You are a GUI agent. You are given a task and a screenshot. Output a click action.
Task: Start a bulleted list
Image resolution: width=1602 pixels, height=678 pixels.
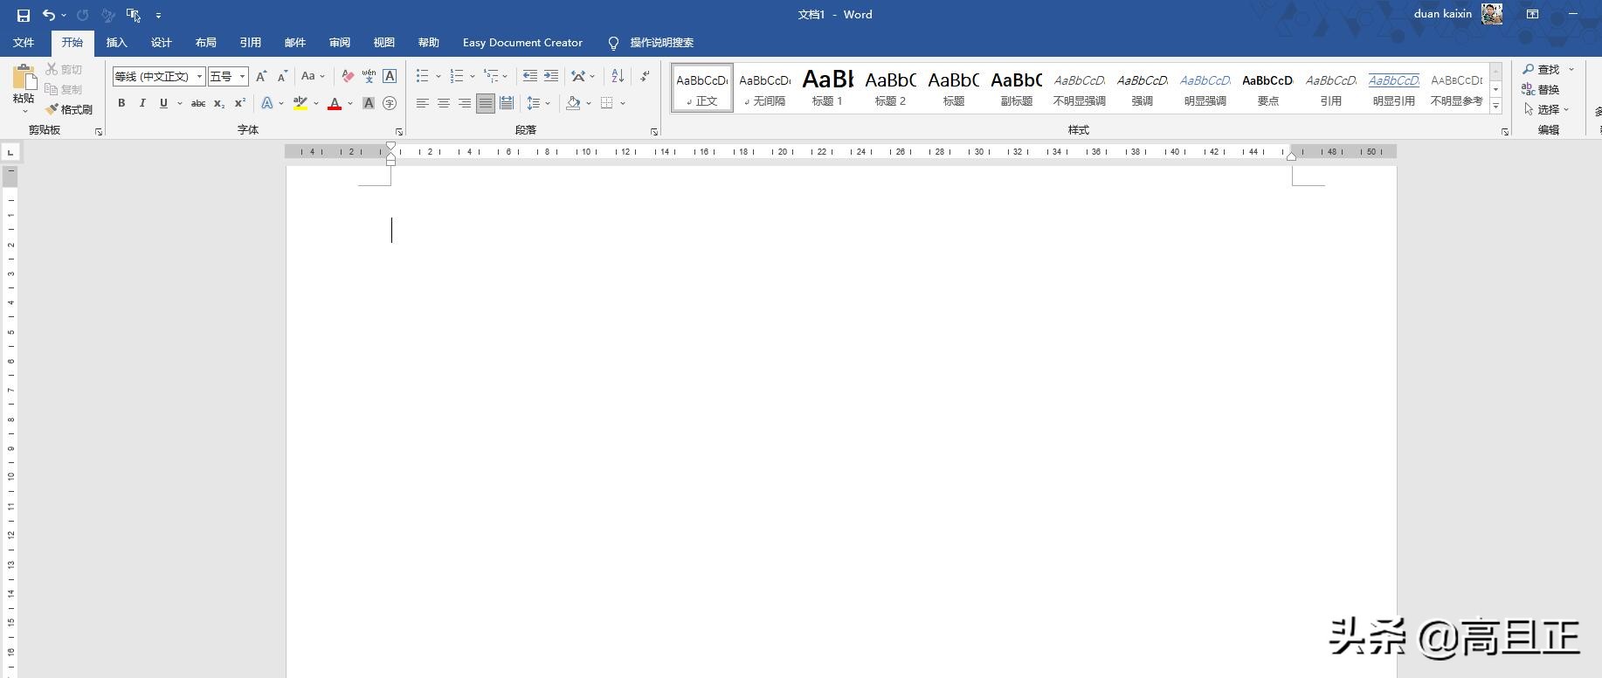(423, 76)
